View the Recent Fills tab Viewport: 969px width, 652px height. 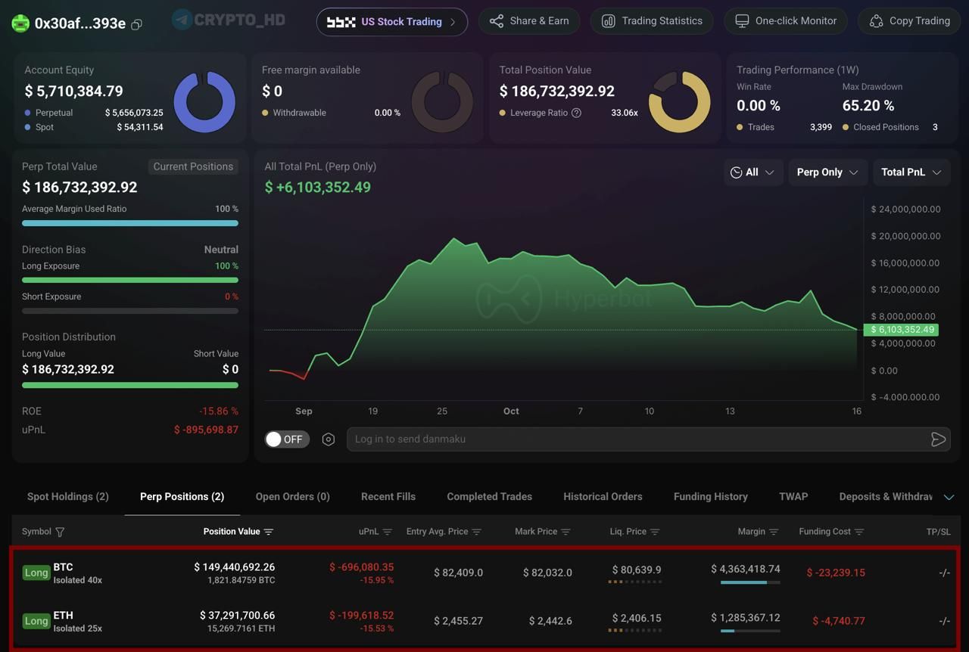click(388, 497)
